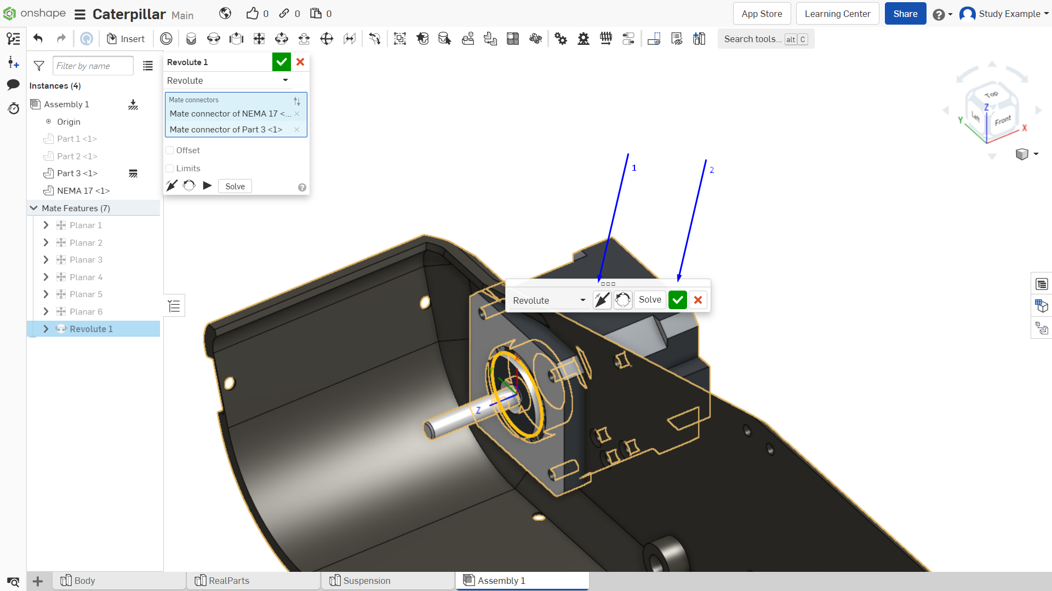Expand the Planar 3 mate feature
This screenshot has height=591, width=1052.
pyautogui.click(x=46, y=260)
